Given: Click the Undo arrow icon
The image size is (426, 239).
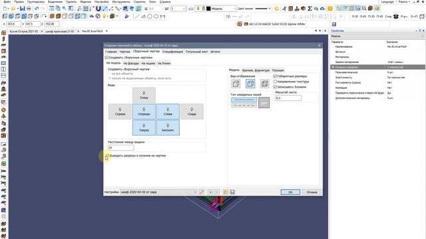Looking at the screenshot, I should coord(37,9).
